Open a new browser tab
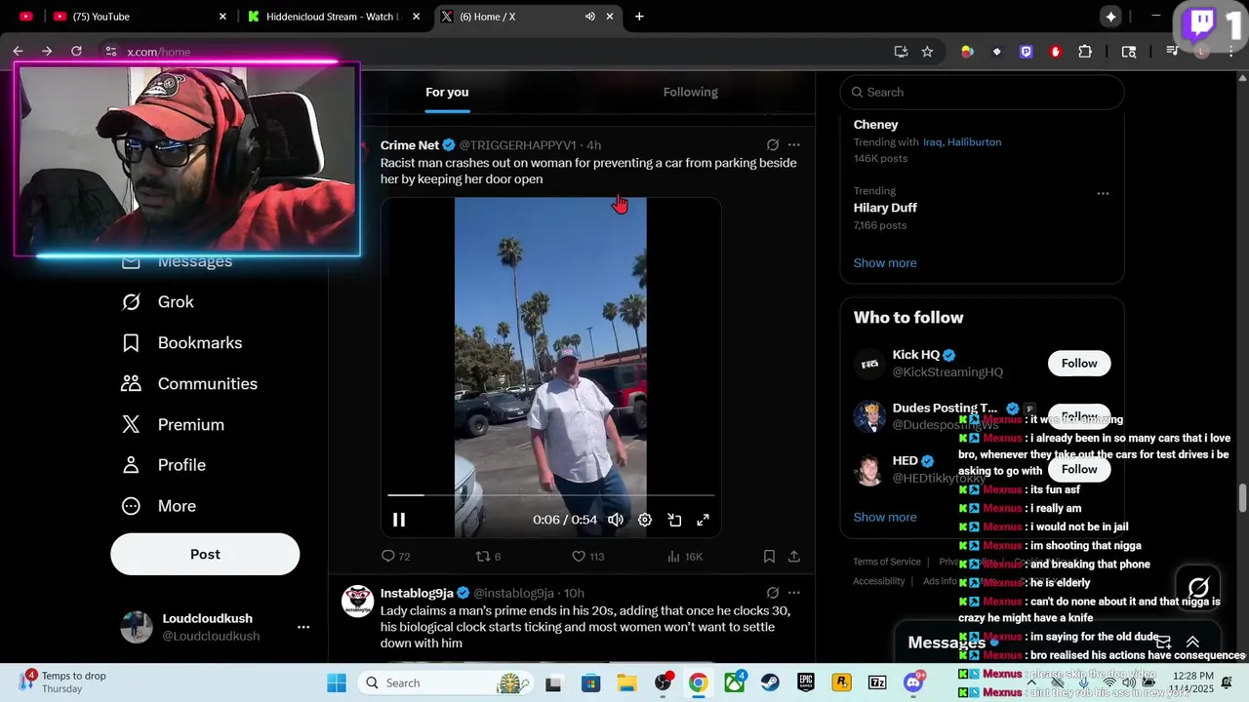1249x702 pixels. (639, 17)
